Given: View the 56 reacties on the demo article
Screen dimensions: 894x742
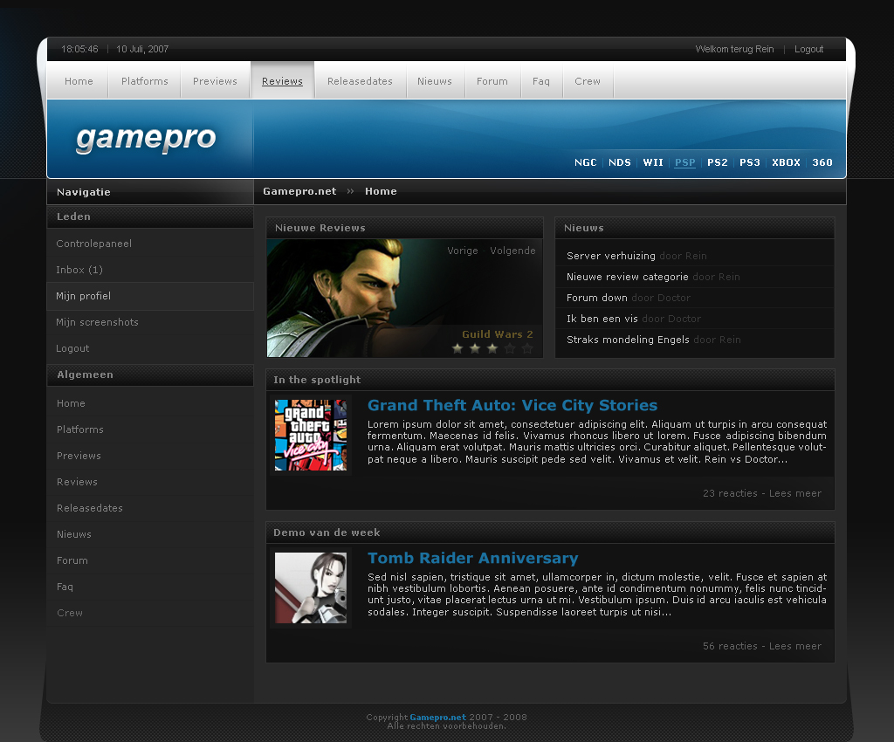Looking at the screenshot, I should [x=730, y=646].
